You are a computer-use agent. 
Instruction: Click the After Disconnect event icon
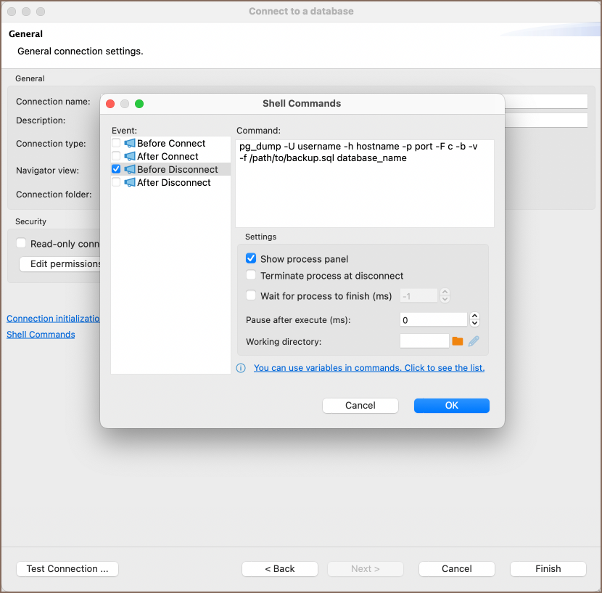coord(130,183)
